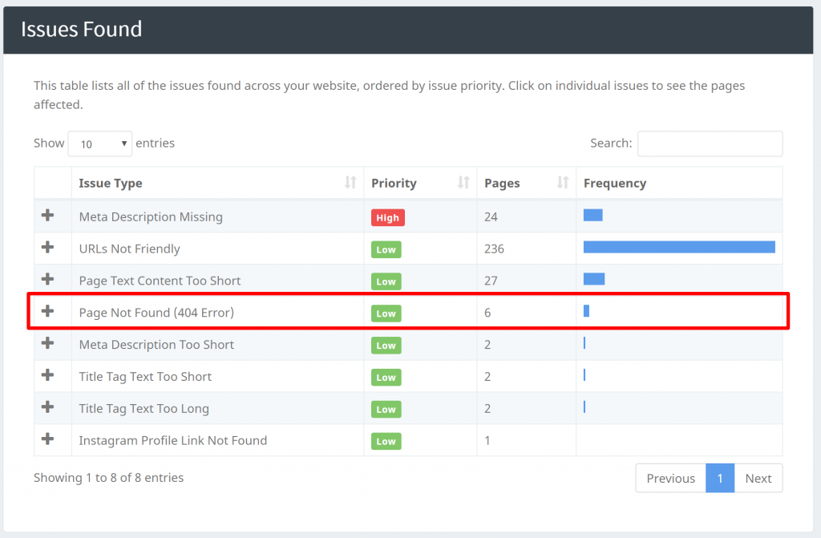Click the Search input field
Viewport: 821px width, 538px height.
[710, 144]
